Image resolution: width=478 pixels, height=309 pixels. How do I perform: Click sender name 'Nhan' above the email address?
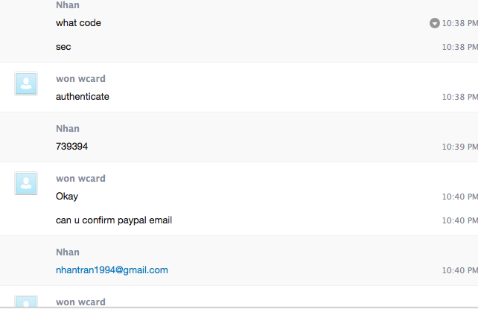point(68,252)
